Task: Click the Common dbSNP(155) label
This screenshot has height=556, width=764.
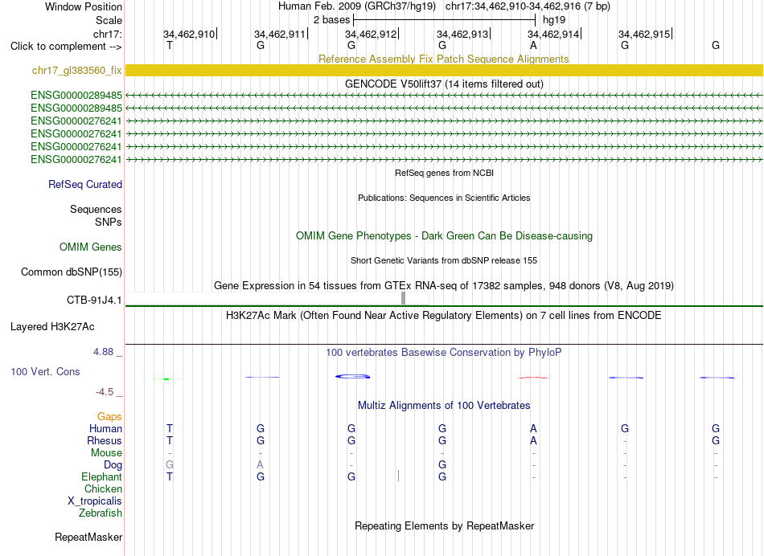Action: tap(71, 272)
